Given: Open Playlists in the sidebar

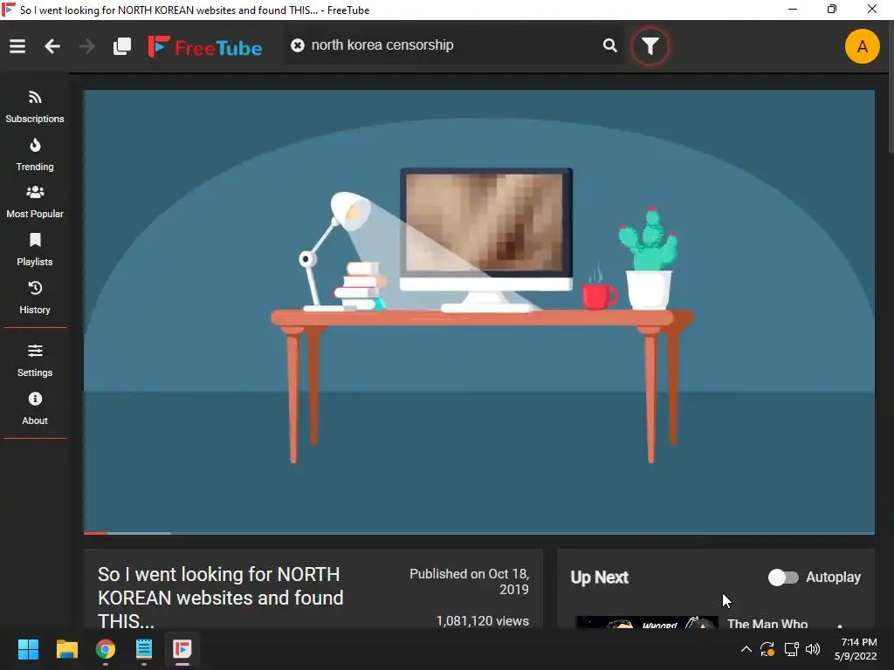Looking at the screenshot, I should (x=35, y=250).
